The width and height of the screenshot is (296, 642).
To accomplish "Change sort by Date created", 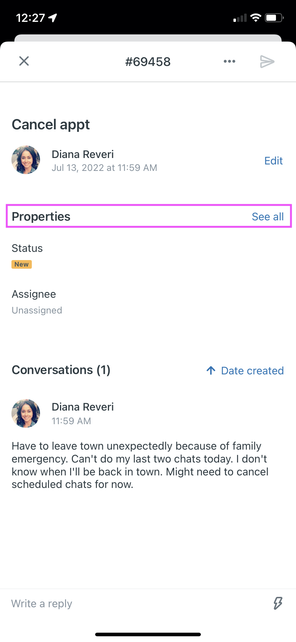I will click(252, 371).
